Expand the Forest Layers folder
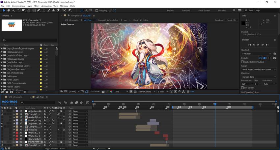 (x=2, y=80)
